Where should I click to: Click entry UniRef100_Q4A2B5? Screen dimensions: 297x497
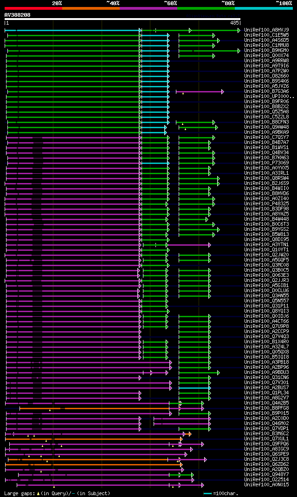tap(266, 403)
